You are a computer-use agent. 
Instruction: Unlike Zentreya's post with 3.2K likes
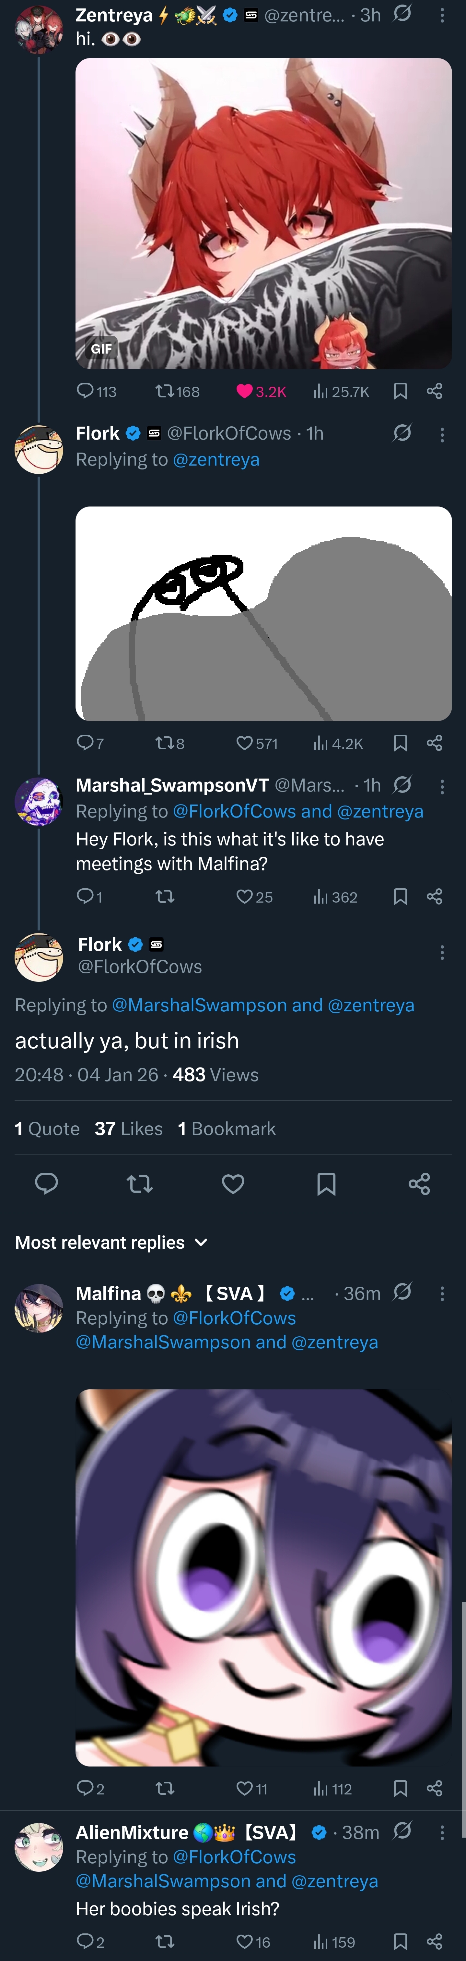click(x=245, y=391)
